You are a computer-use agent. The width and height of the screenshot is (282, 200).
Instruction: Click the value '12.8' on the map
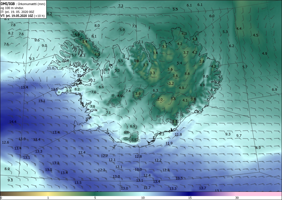click(138, 156)
